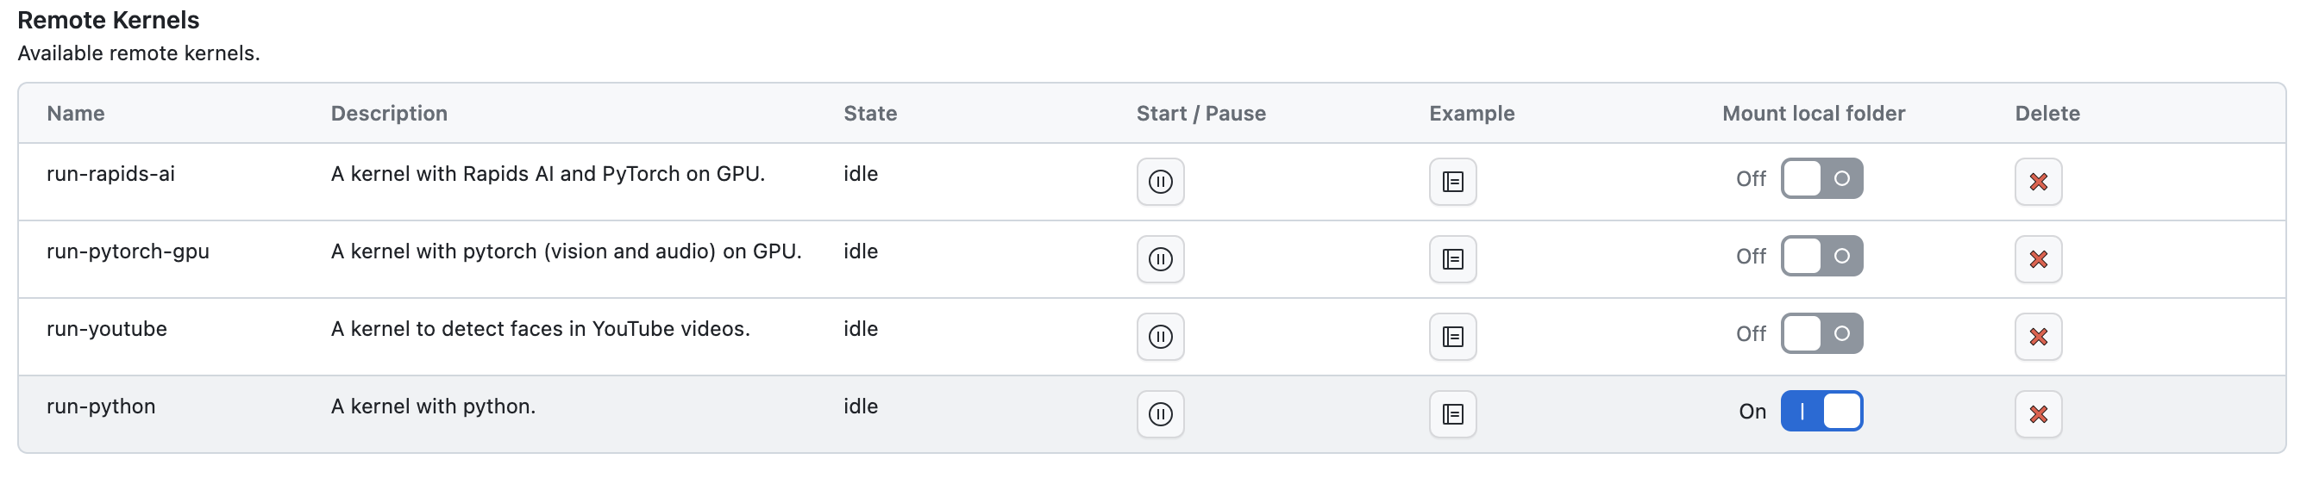
Task: Delete the run-python kernel
Action: (x=2037, y=414)
